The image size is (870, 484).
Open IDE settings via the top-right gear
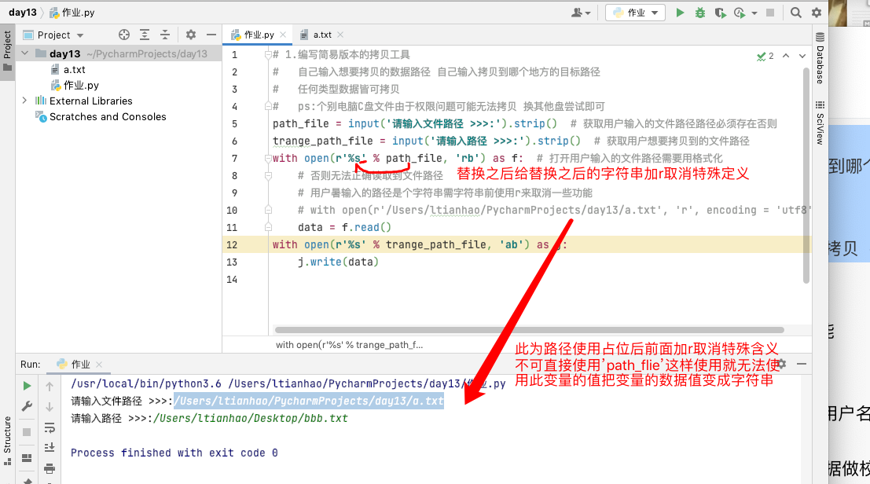coord(817,13)
